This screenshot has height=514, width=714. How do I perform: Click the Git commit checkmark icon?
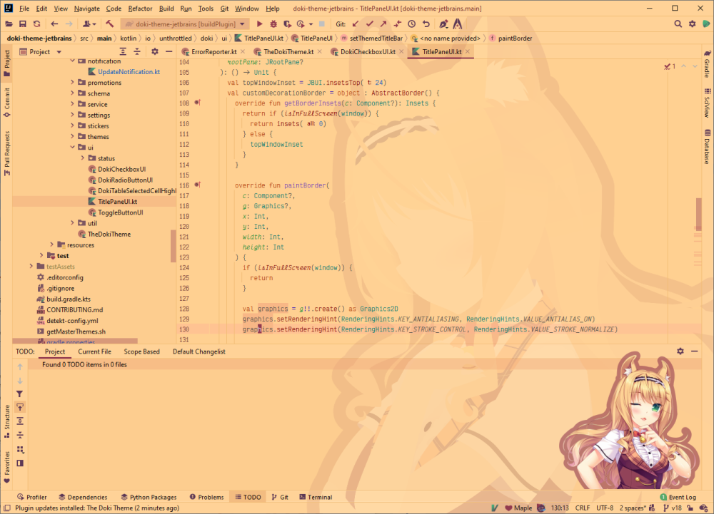tap(370, 24)
